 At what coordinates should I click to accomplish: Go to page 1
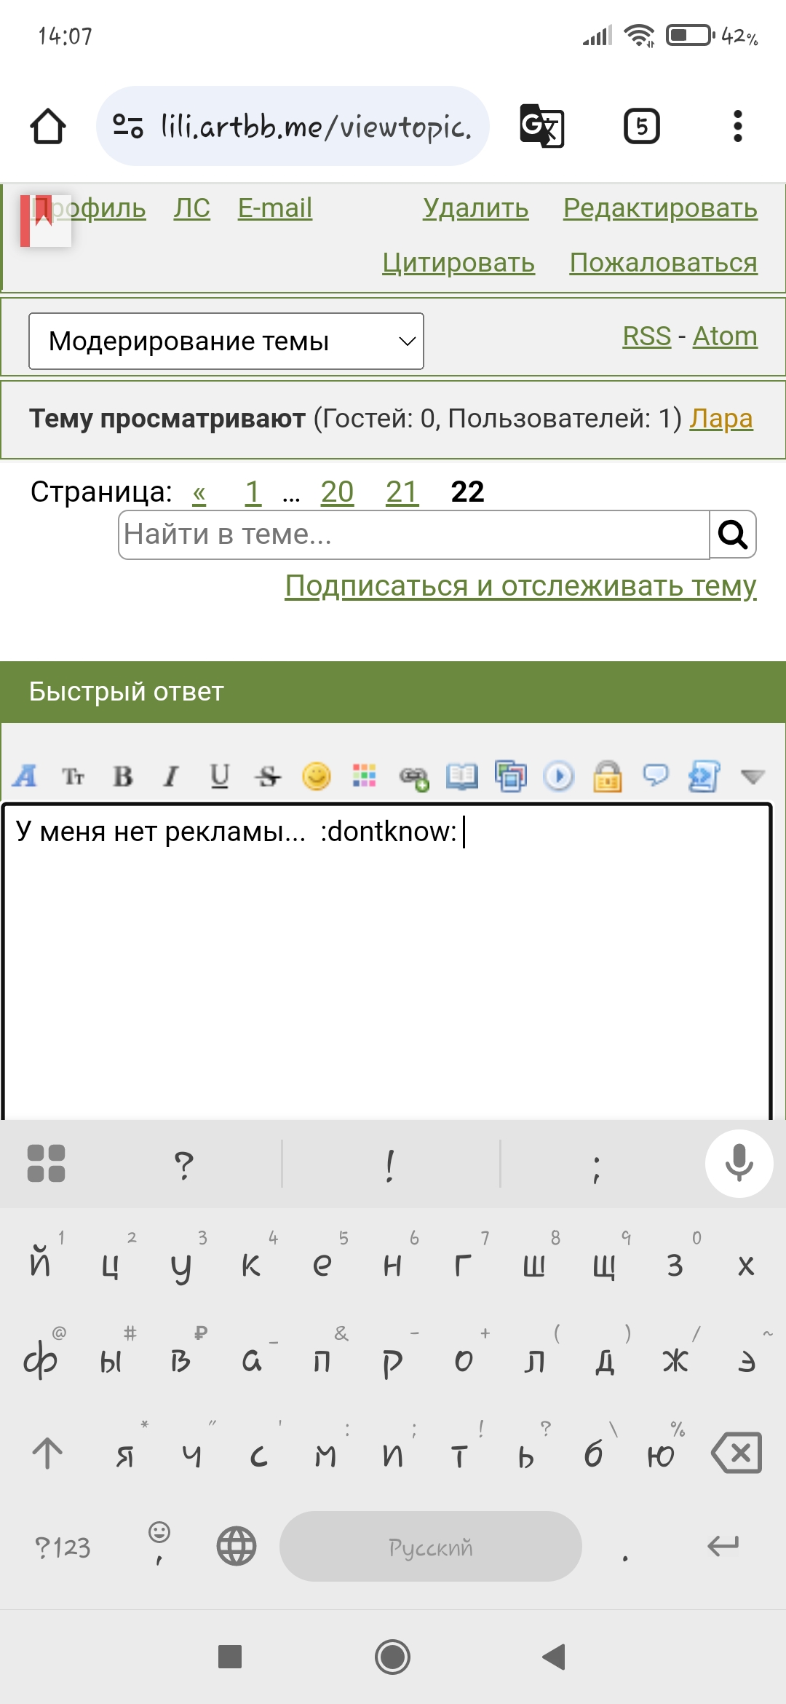pyautogui.click(x=253, y=493)
